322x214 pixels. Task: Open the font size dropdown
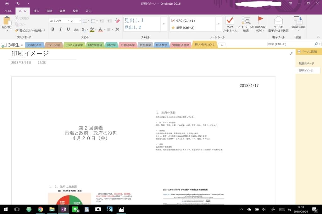coord(79,21)
